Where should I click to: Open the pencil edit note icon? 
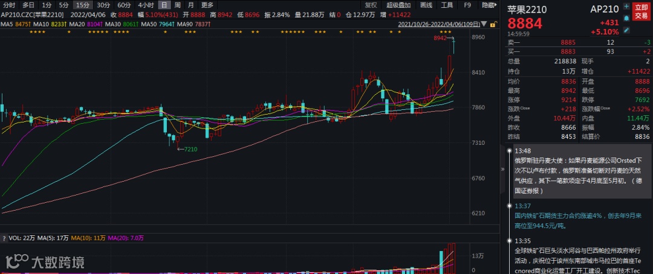click(x=626, y=30)
